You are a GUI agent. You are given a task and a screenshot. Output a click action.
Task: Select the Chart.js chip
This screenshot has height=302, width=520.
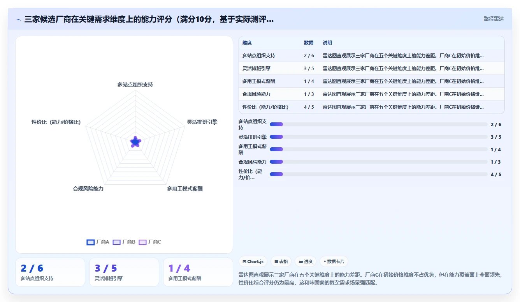click(253, 261)
